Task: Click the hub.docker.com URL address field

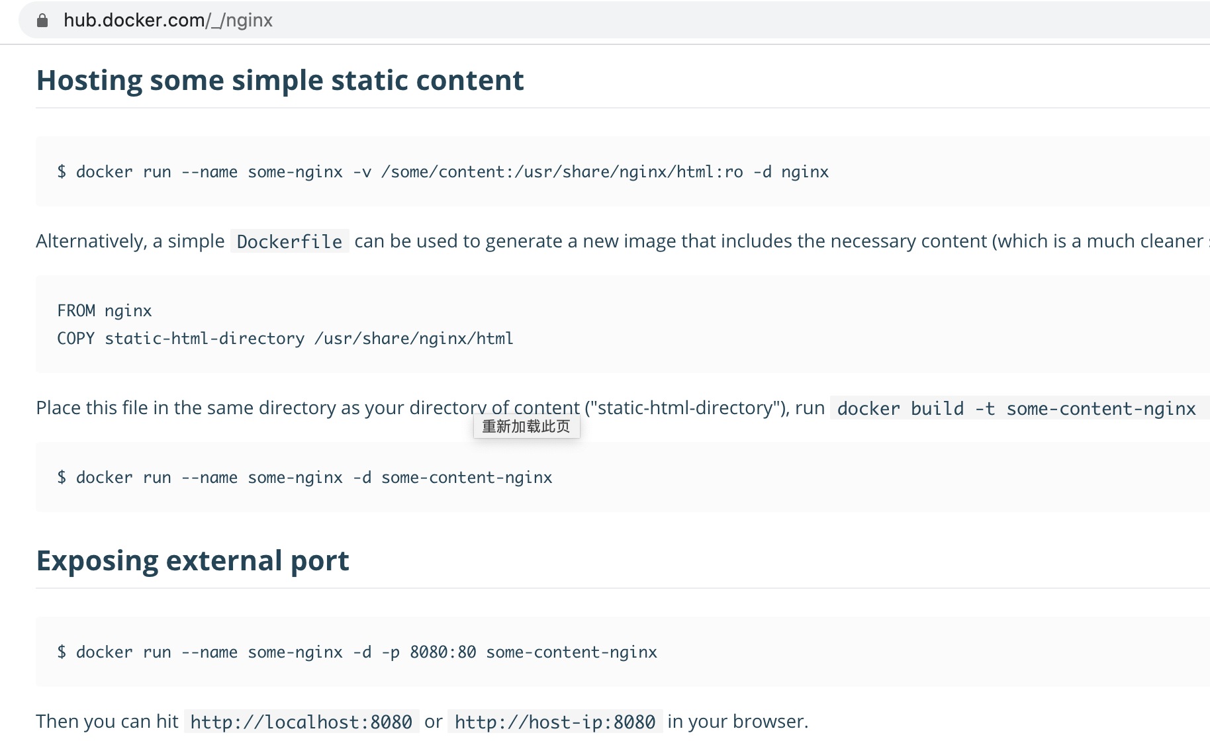Action: (x=168, y=21)
